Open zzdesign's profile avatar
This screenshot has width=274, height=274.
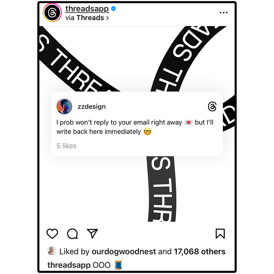point(64,107)
